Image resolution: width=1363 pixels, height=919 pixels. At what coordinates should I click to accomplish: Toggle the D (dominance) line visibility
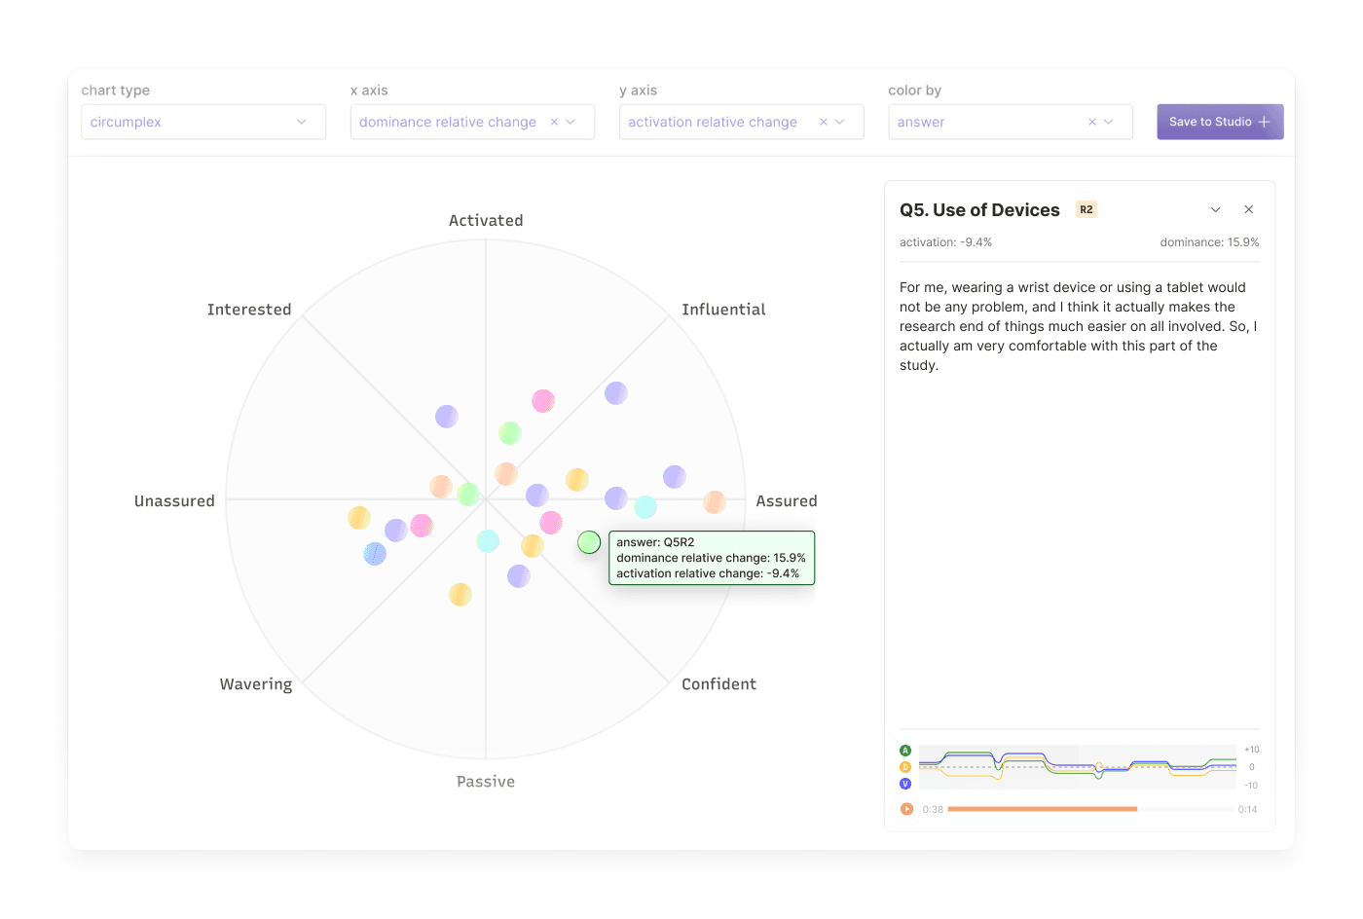[904, 767]
